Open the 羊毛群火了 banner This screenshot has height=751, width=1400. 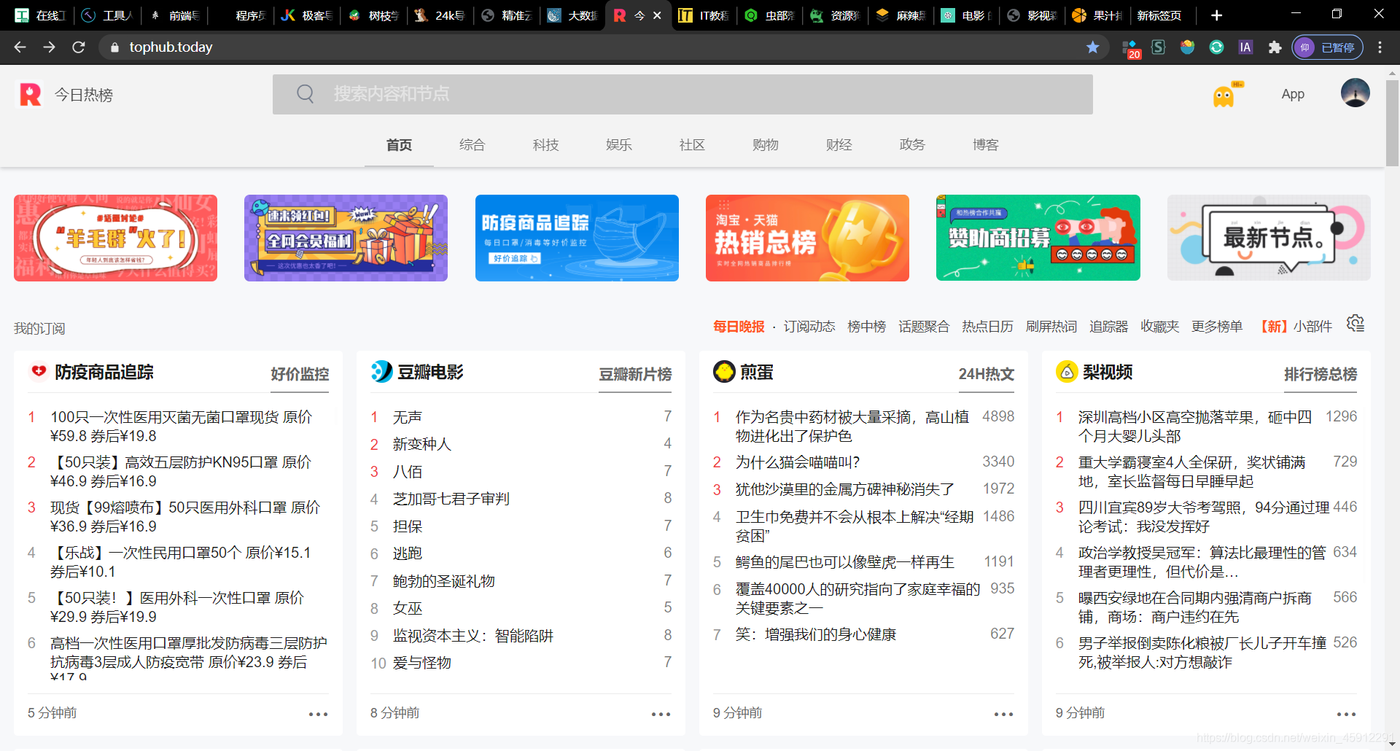click(x=115, y=238)
